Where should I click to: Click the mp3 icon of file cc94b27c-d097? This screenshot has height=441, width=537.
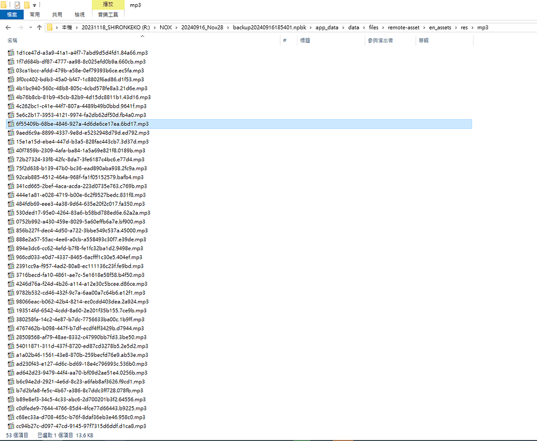11,426
